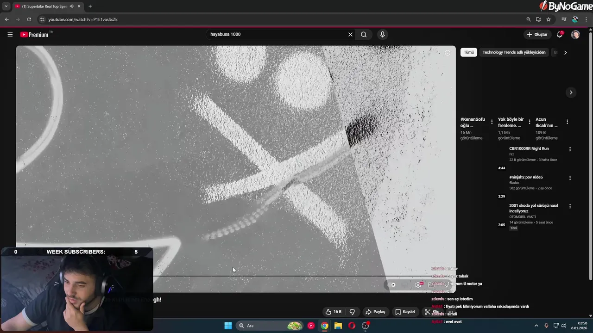The height and width of the screenshot is (333, 593).
Task: Open the tab search dropdown arrow
Action: (6, 6)
